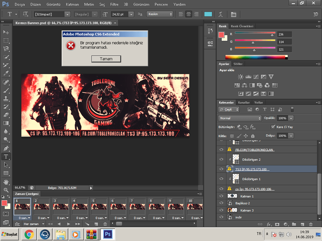Select the Hand tool
Viewport: 322px width, 241px height.
coord(6,182)
